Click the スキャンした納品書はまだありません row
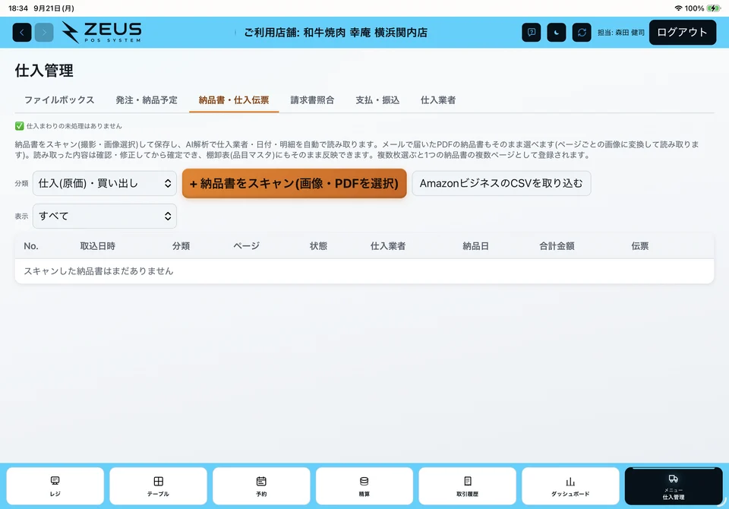Screen dimensions: 729x509 pyautogui.click(x=364, y=271)
